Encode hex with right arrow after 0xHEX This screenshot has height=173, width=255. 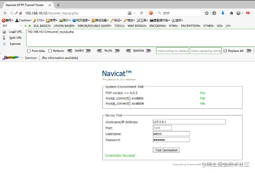88,51
